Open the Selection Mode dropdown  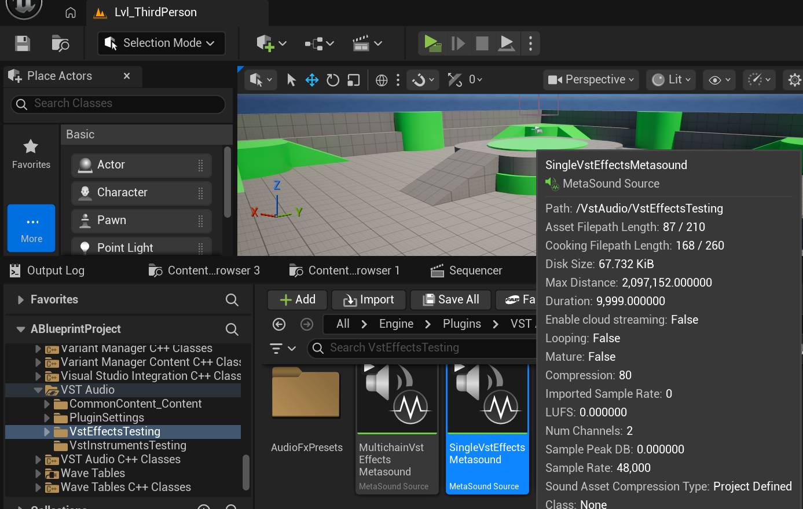point(162,43)
